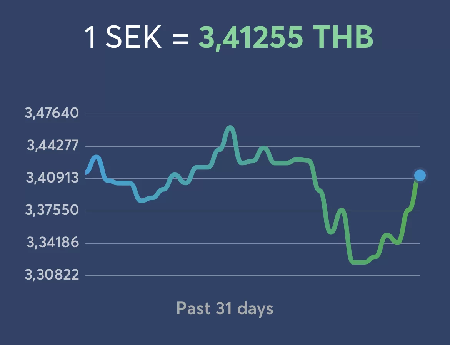Select the 3,44277 y-axis label
This screenshot has width=450, height=345.
point(52,146)
